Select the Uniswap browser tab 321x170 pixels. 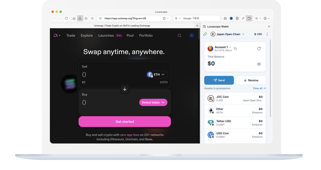click(x=122, y=26)
